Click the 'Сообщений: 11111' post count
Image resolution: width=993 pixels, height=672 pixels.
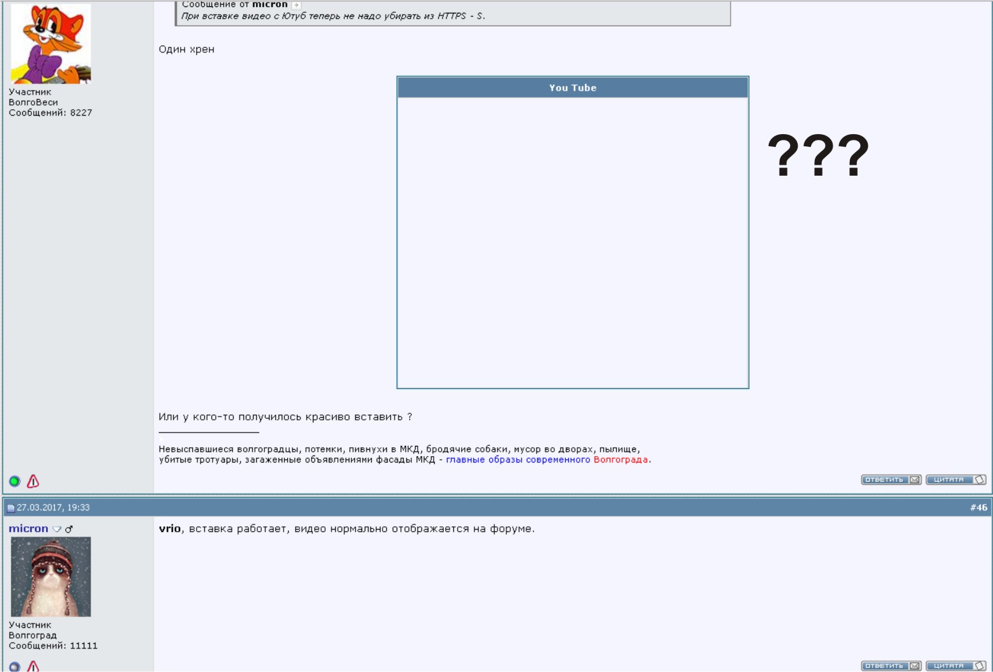coord(53,646)
